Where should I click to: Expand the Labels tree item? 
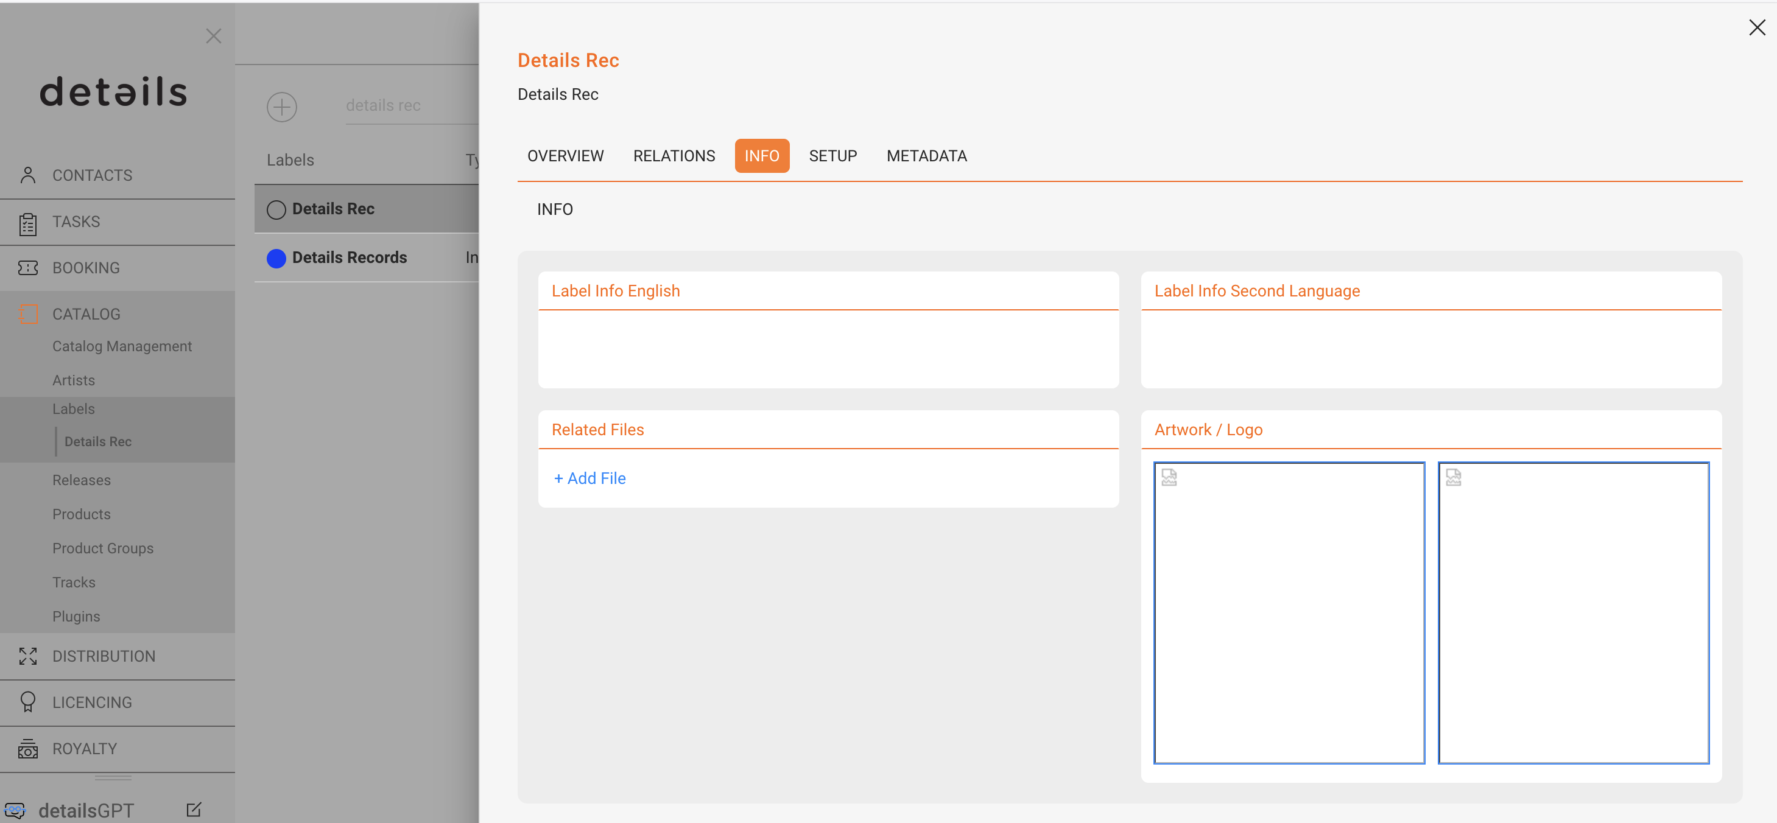click(74, 408)
